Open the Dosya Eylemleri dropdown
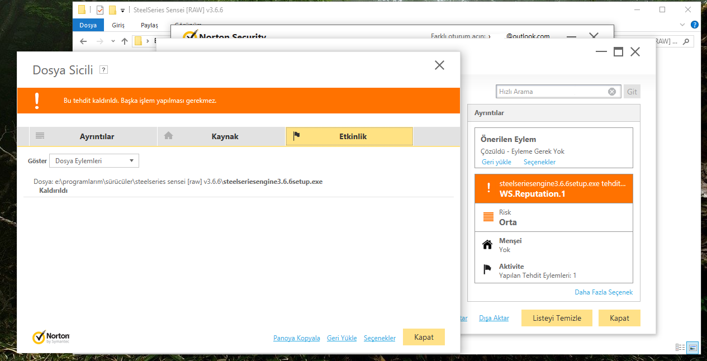The width and height of the screenshot is (707, 361). (94, 161)
